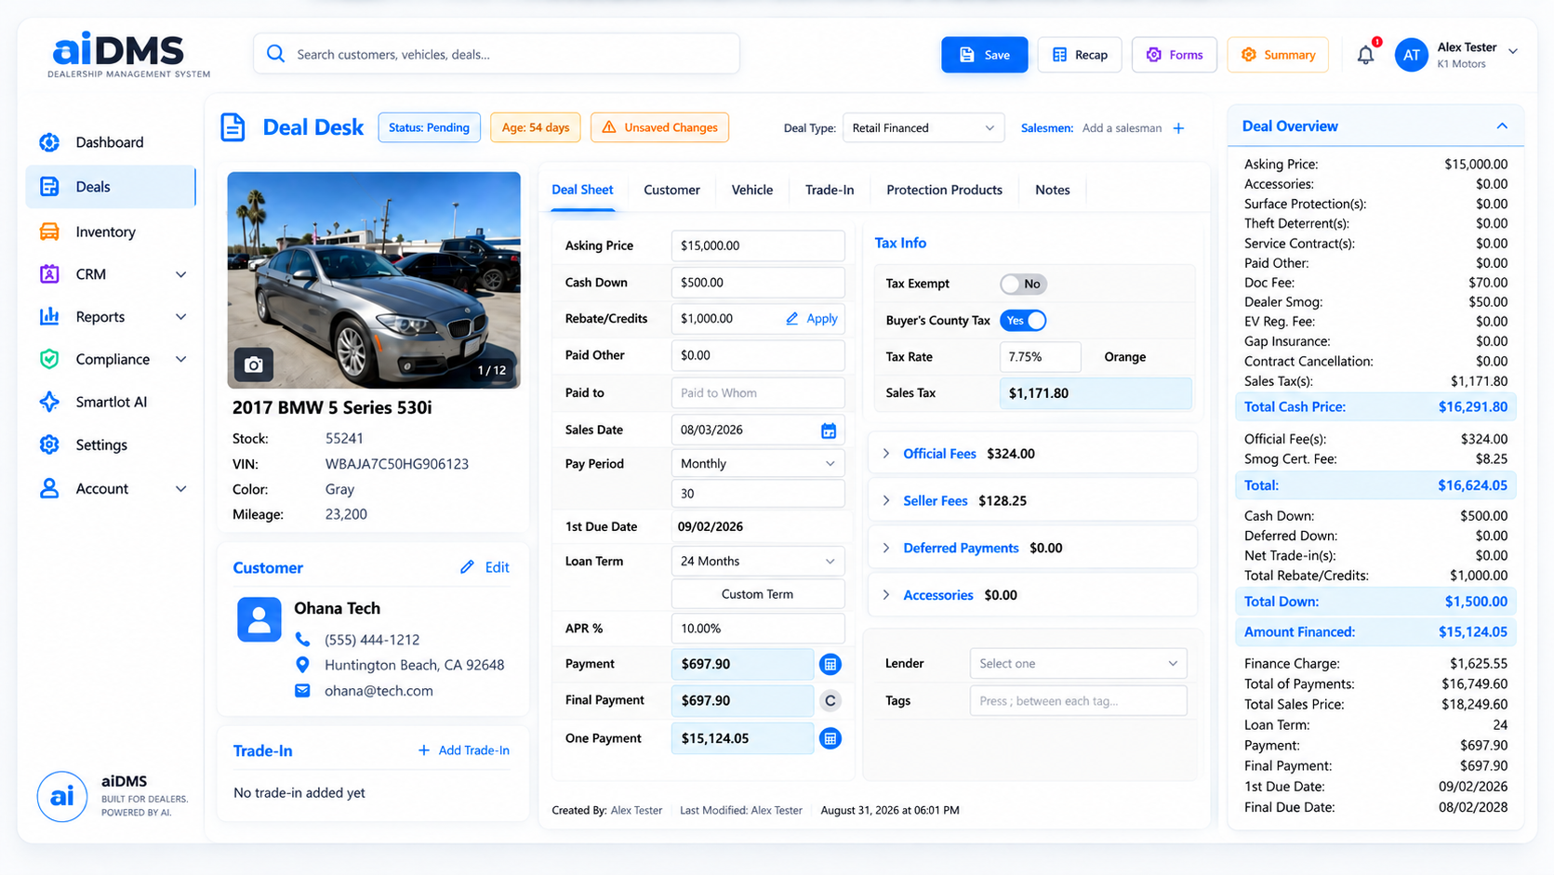Image resolution: width=1554 pixels, height=875 pixels.
Task: Click the Save button
Action: tap(984, 55)
